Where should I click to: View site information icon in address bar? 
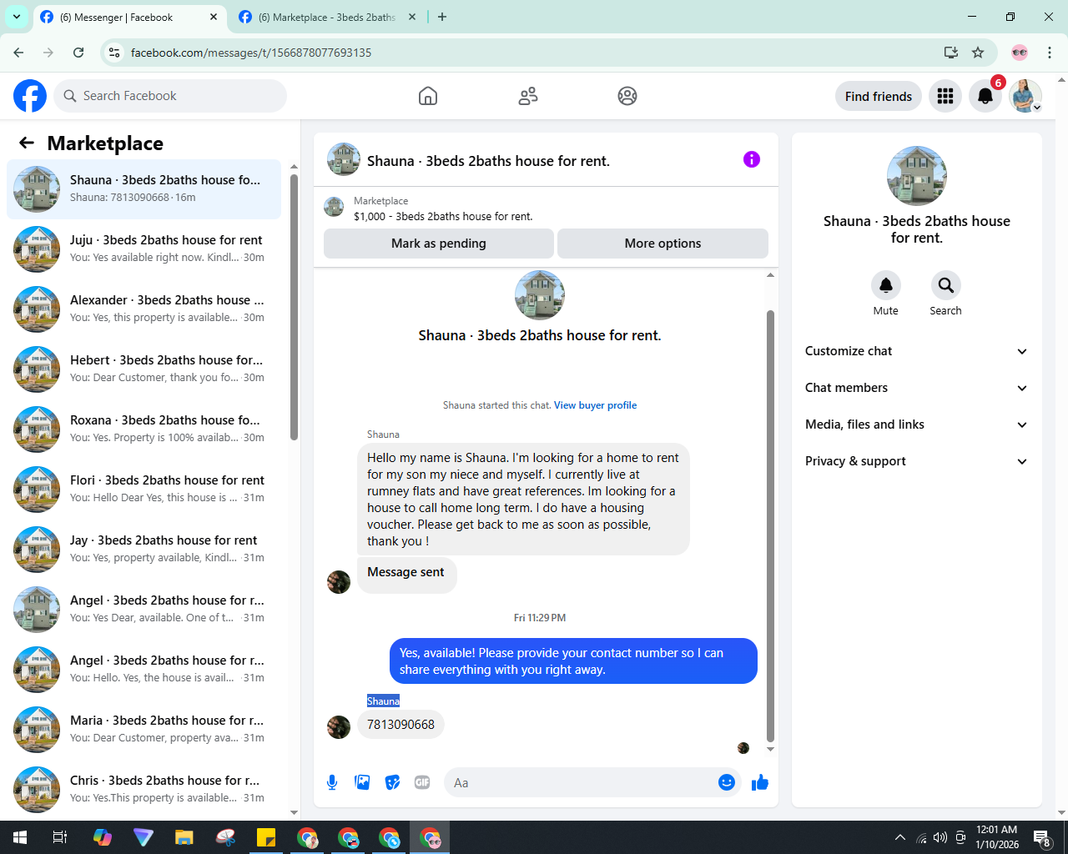(x=115, y=53)
